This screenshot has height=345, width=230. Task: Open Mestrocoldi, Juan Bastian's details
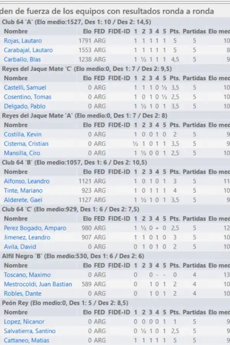pos(38,284)
